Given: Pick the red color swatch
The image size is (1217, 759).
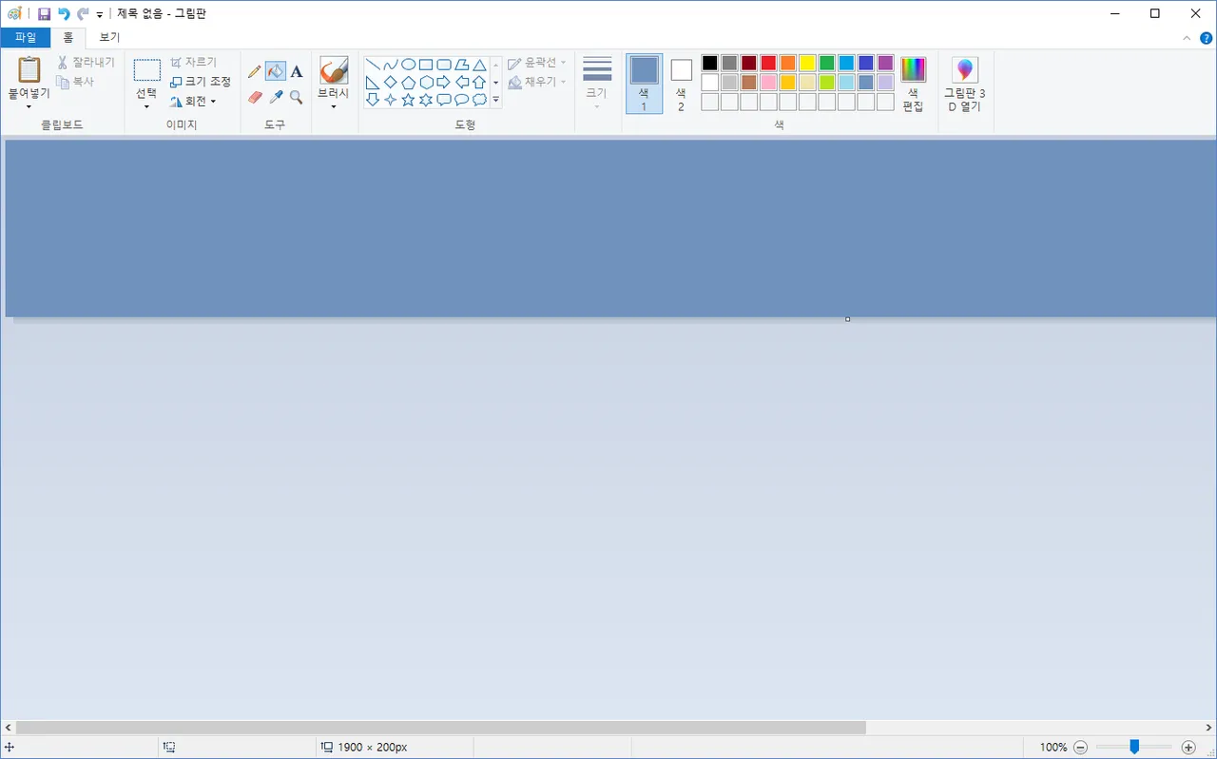Looking at the screenshot, I should 768,63.
